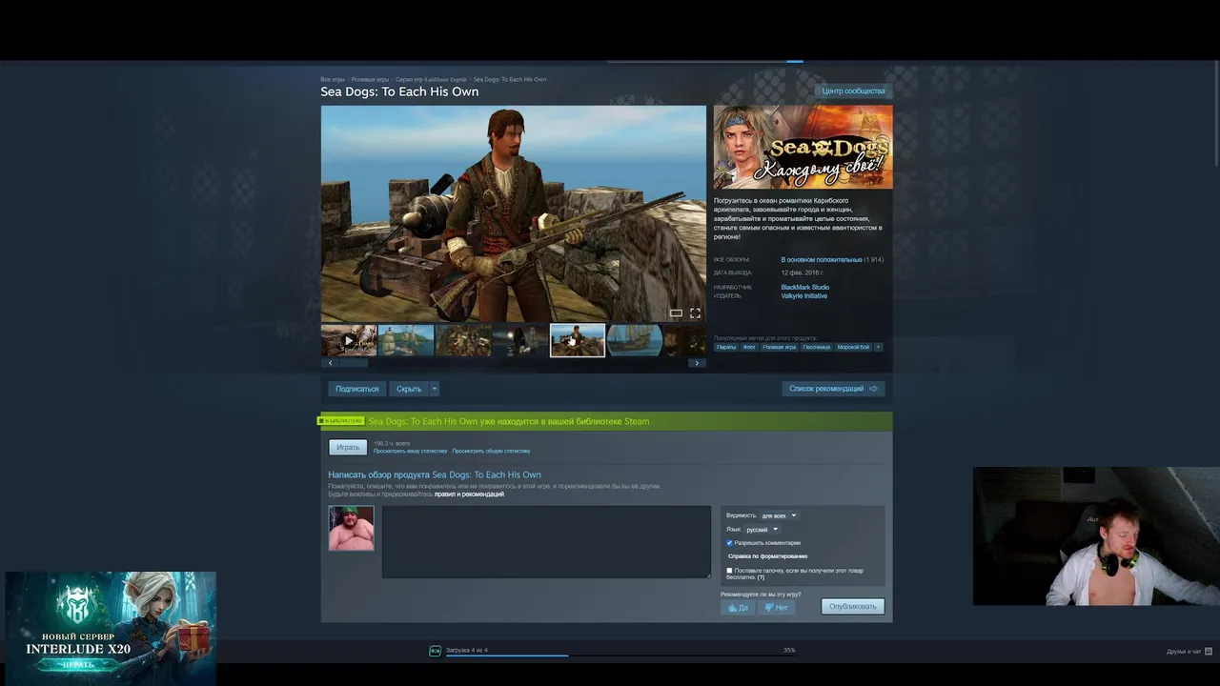Open Ролевые игры breadcrumb
Screen dimensions: 1220x686
(370, 79)
